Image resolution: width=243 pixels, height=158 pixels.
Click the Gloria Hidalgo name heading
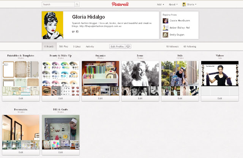88,17
